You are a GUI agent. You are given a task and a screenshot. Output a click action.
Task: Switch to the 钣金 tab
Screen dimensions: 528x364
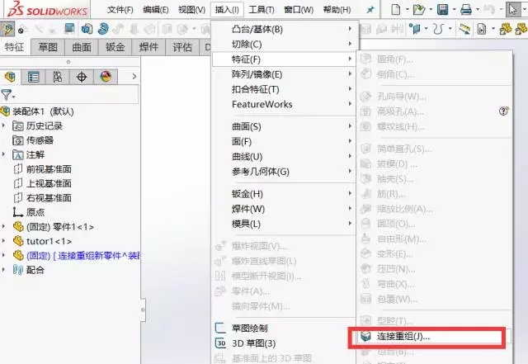pyautogui.click(x=115, y=47)
